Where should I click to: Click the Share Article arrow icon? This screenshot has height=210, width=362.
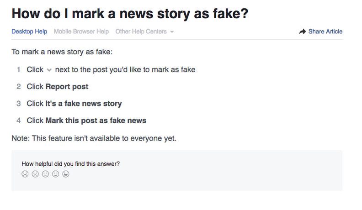tap(302, 31)
